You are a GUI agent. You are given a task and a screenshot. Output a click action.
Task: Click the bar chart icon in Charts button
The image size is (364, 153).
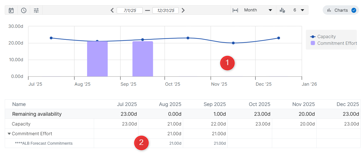pos(329,10)
